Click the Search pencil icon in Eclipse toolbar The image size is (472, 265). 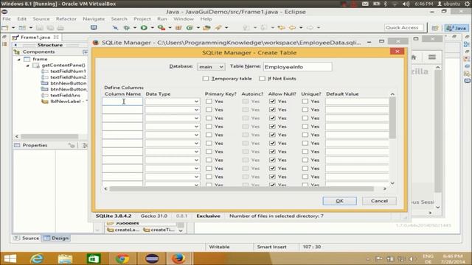coord(218,28)
